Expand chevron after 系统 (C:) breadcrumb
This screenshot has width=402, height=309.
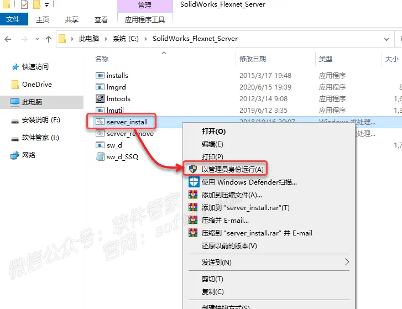[145, 39]
